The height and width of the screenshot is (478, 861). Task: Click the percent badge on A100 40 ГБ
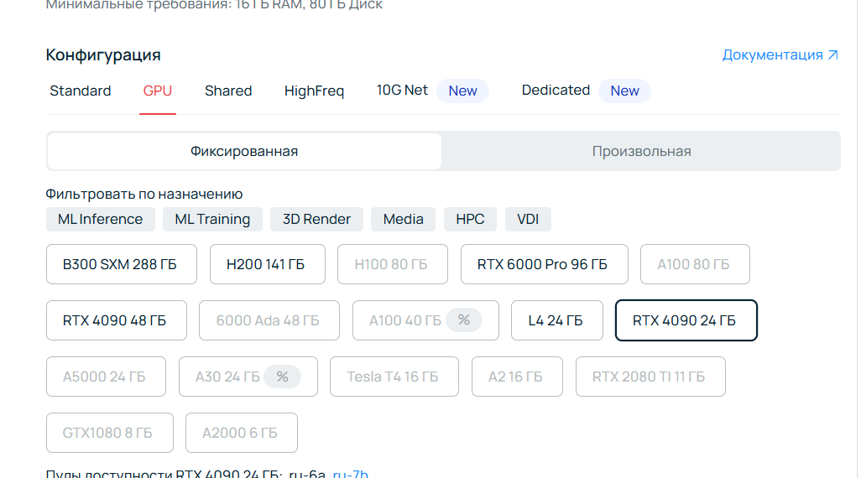(464, 320)
